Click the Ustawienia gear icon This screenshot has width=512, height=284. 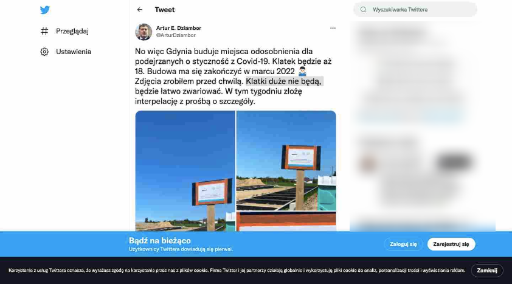[x=44, y=52]
